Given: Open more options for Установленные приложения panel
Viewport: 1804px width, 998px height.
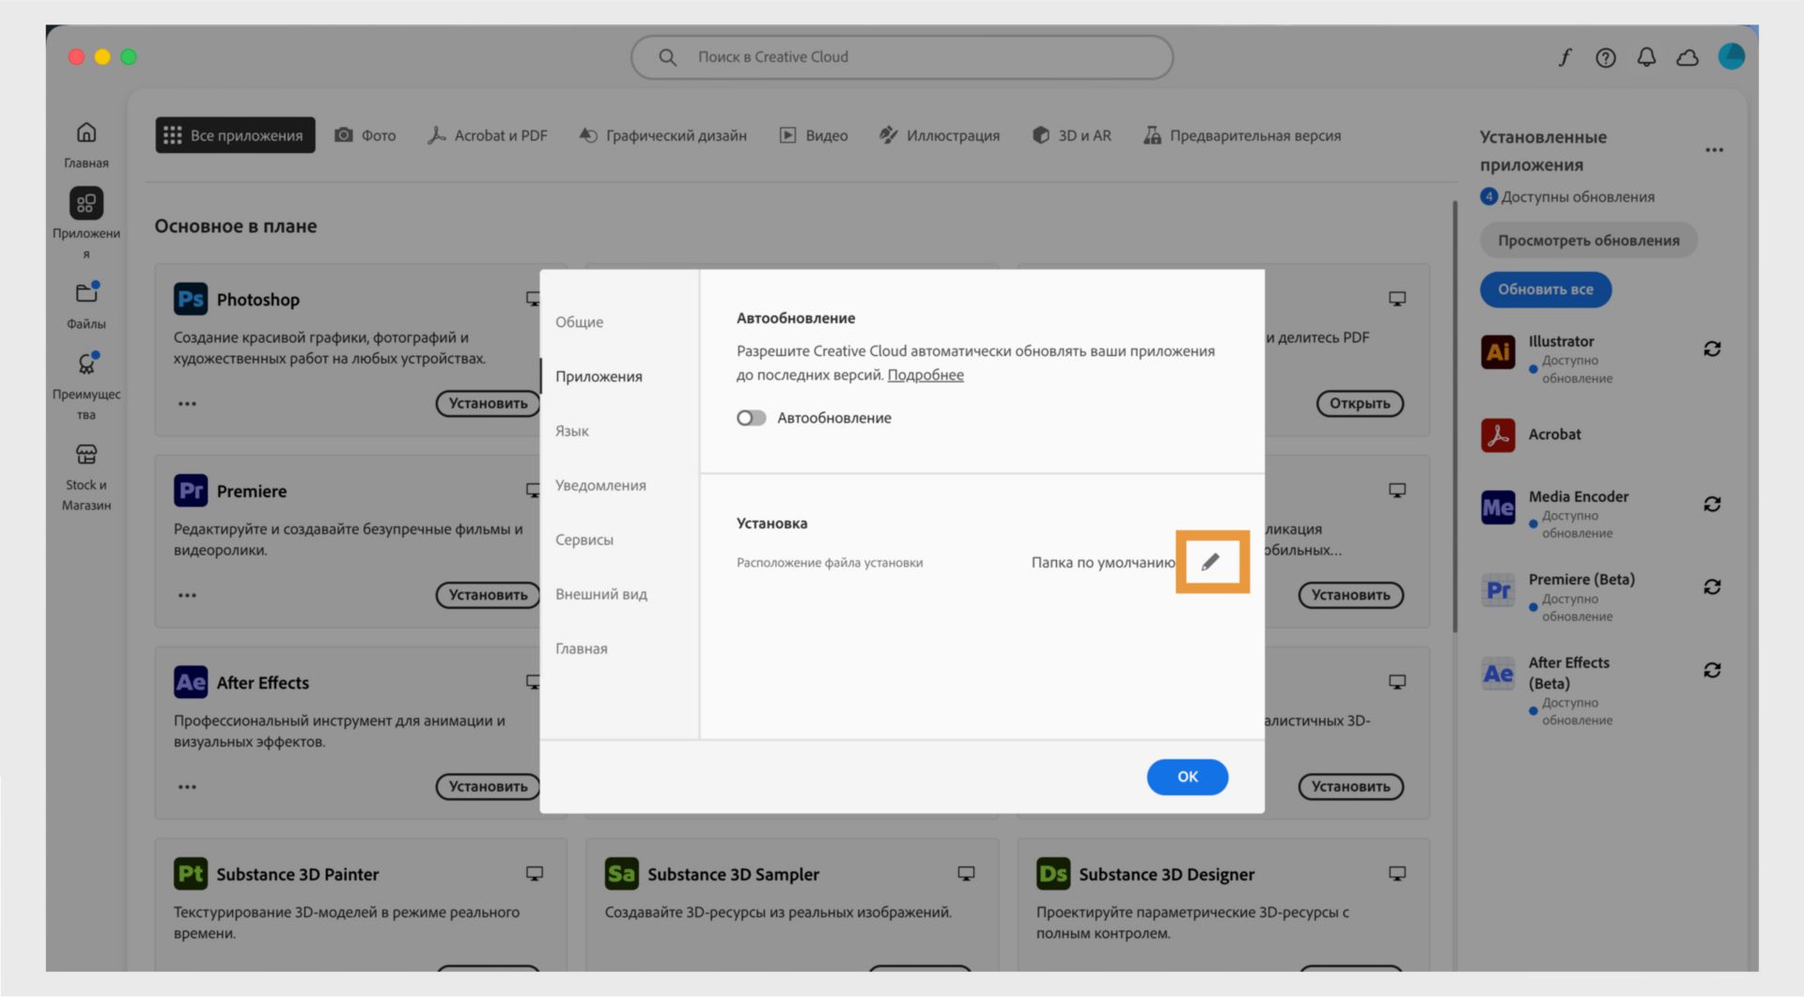Looking at the screenshot, I should 1714,150.
